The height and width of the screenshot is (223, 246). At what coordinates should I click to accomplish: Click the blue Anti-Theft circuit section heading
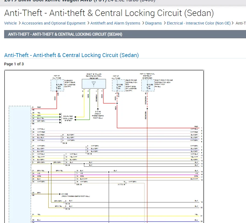[x=71, y=55]
